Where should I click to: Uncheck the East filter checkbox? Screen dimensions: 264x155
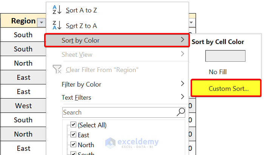[74, 135]
